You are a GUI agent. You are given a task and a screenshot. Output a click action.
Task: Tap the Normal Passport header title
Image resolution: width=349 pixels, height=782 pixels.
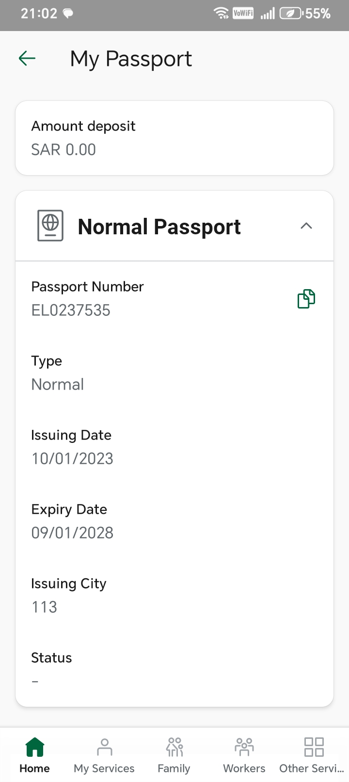159,227
